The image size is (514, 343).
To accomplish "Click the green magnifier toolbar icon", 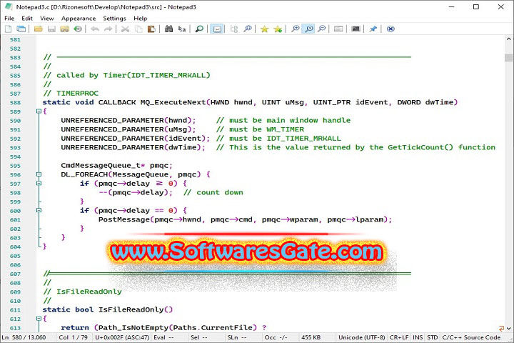I will point(199,29).
